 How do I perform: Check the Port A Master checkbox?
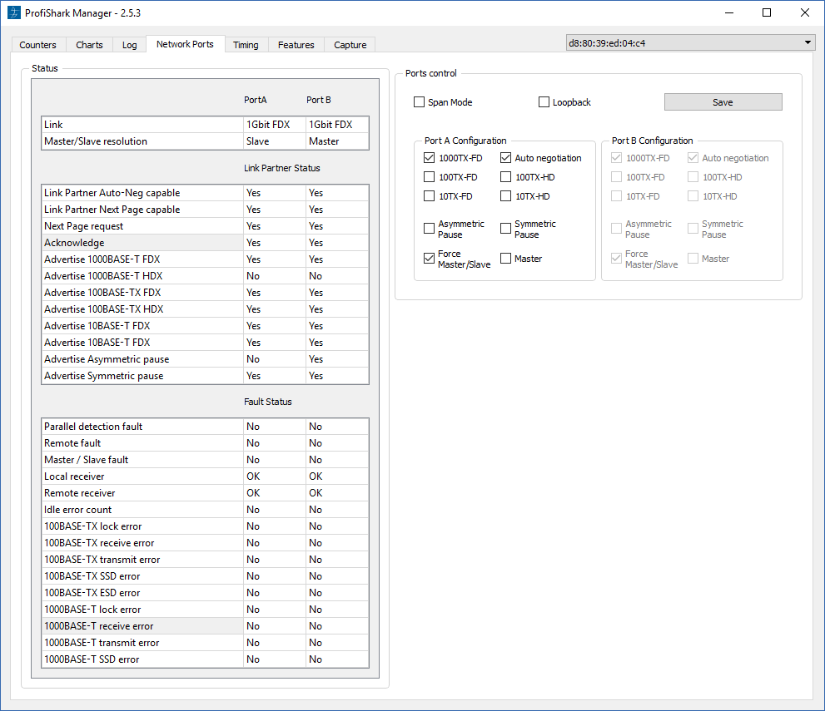[x=506, y=259]
